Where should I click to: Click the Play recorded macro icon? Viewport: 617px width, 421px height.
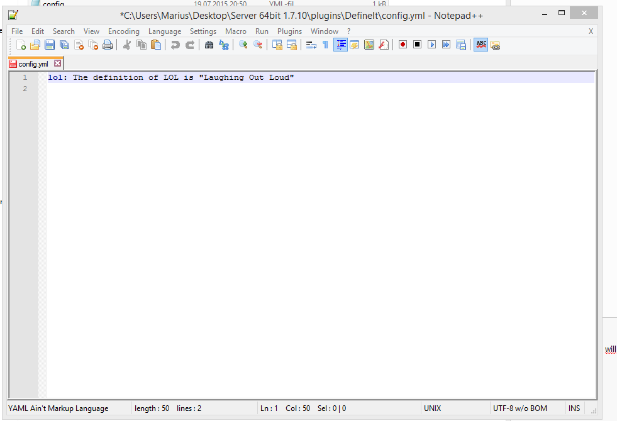click(431, 45)
